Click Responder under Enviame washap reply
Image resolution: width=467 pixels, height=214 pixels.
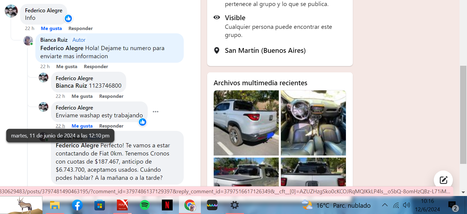[111, 126]
